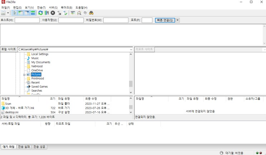Open the quick connect history dropdown

coord(177,20)
